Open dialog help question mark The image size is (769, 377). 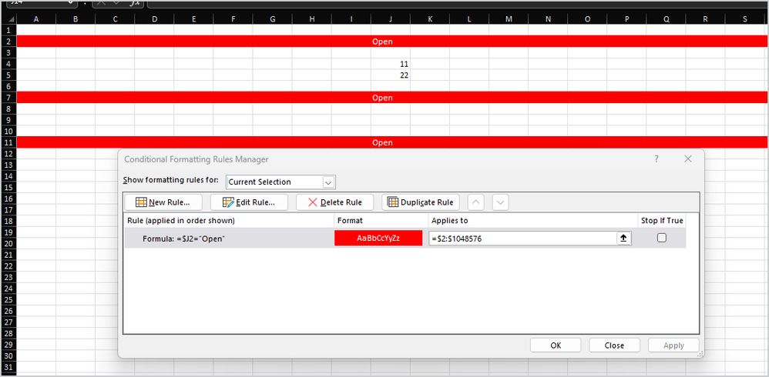tap(657, 159)
